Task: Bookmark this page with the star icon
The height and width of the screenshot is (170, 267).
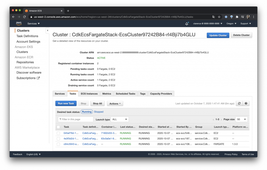Action: click(x=219, y=17)
